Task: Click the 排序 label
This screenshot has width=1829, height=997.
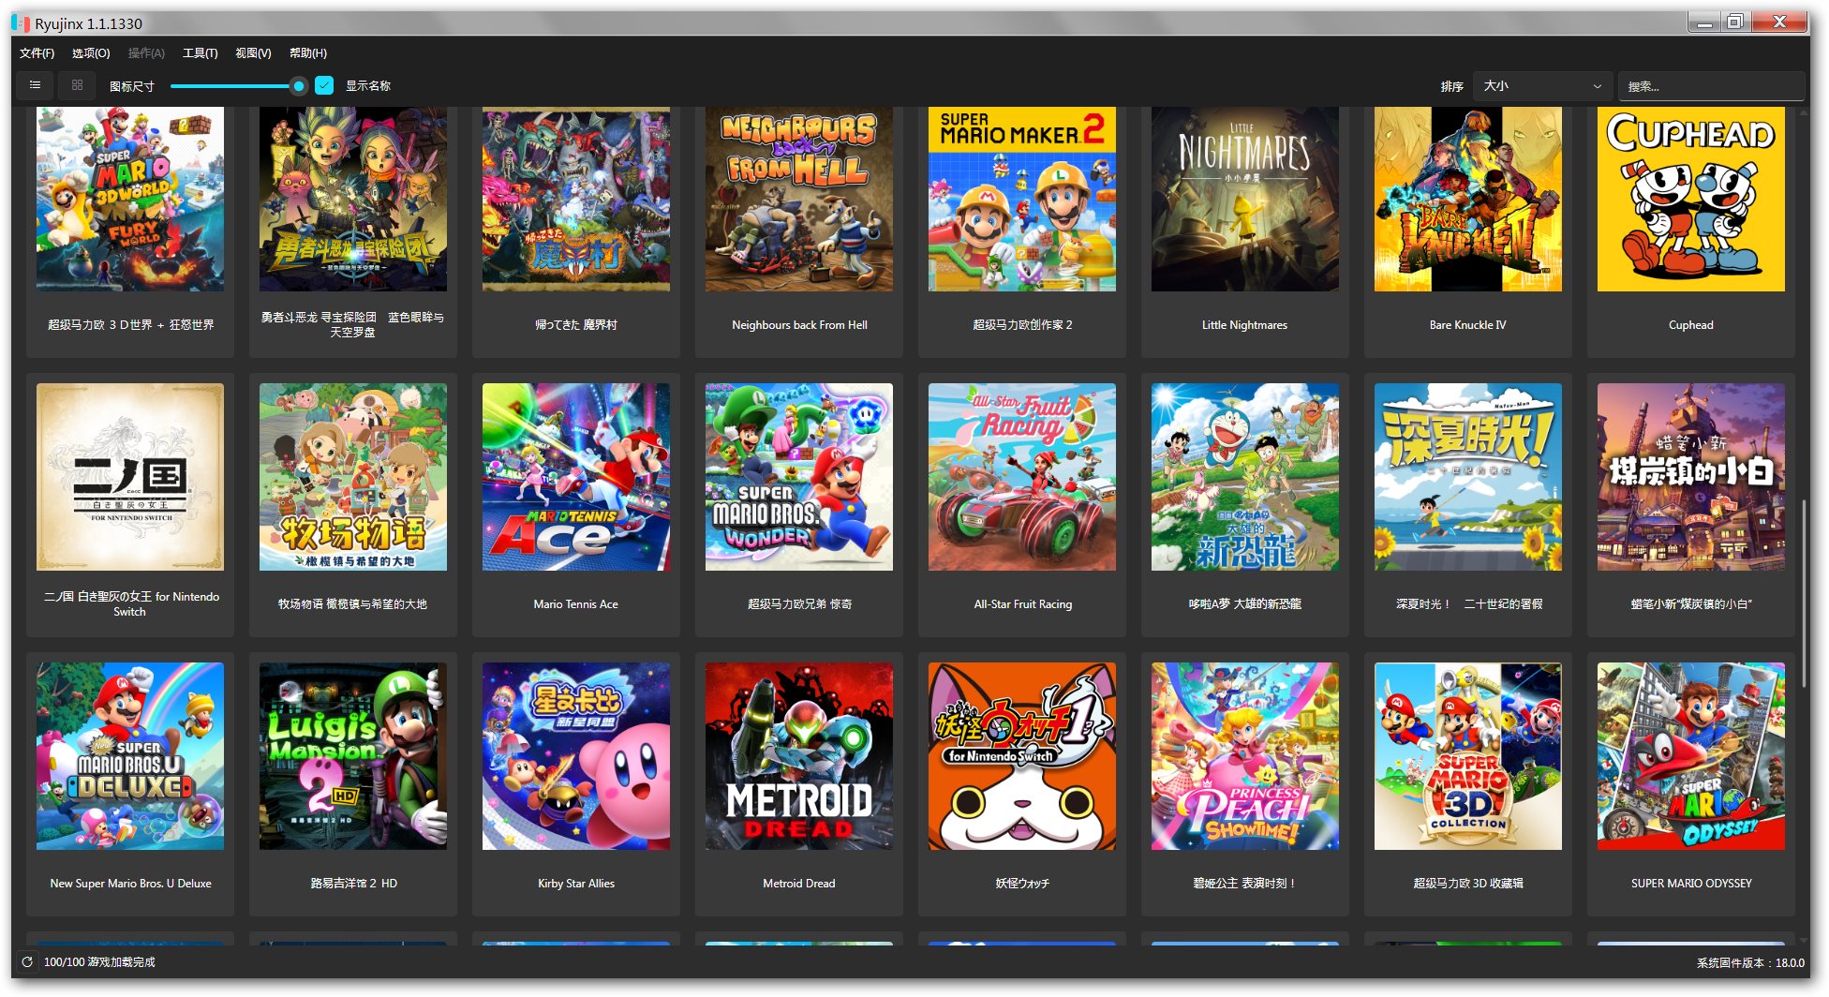Action: tap(1451, 86)
